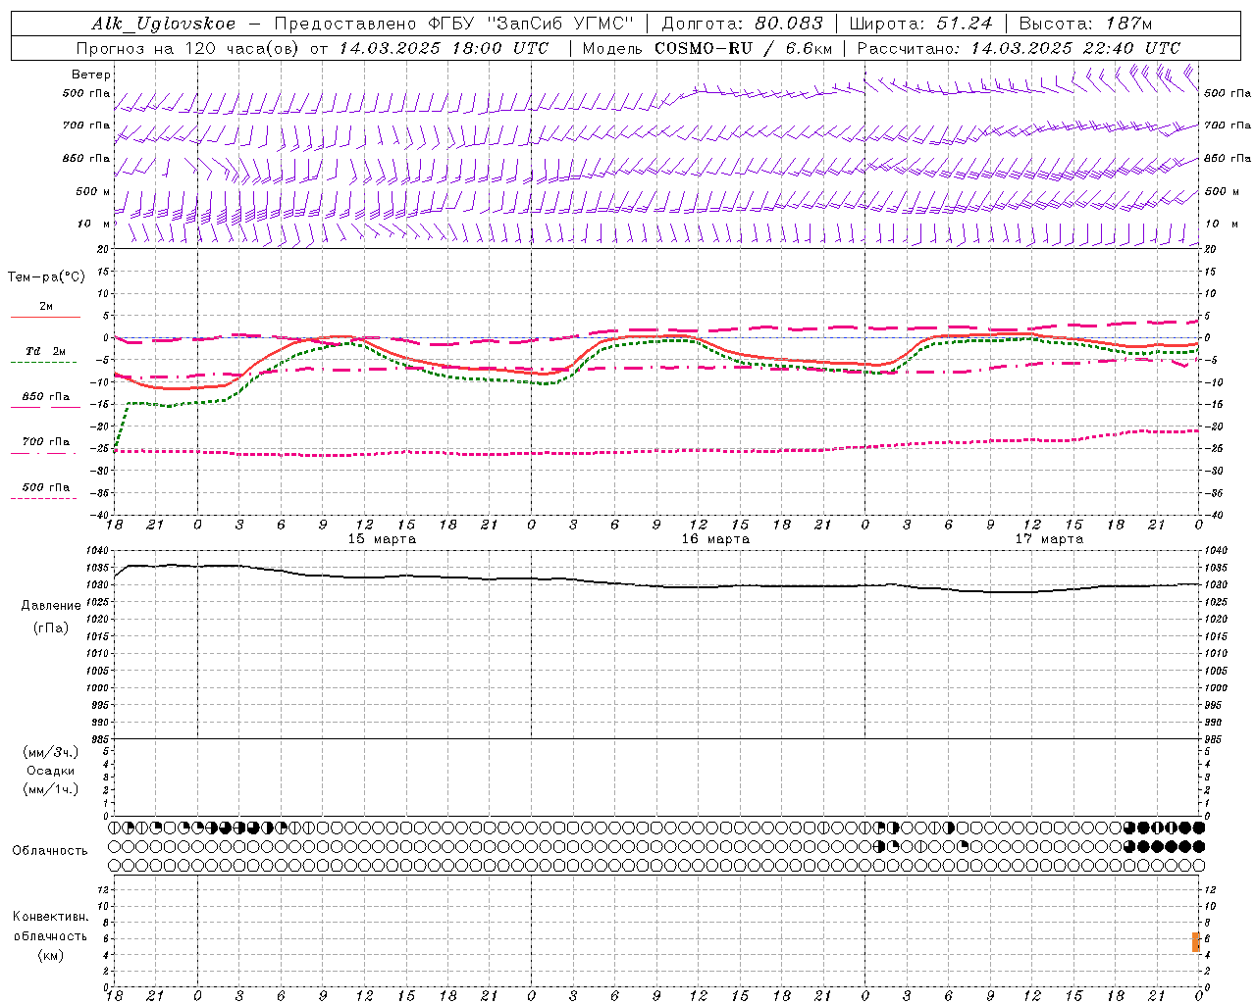The width and height of the screenshot is (1256, 1004).
Task: Select the 'ЗапСиб УГМС' provider text
Action: coord(561,24)
